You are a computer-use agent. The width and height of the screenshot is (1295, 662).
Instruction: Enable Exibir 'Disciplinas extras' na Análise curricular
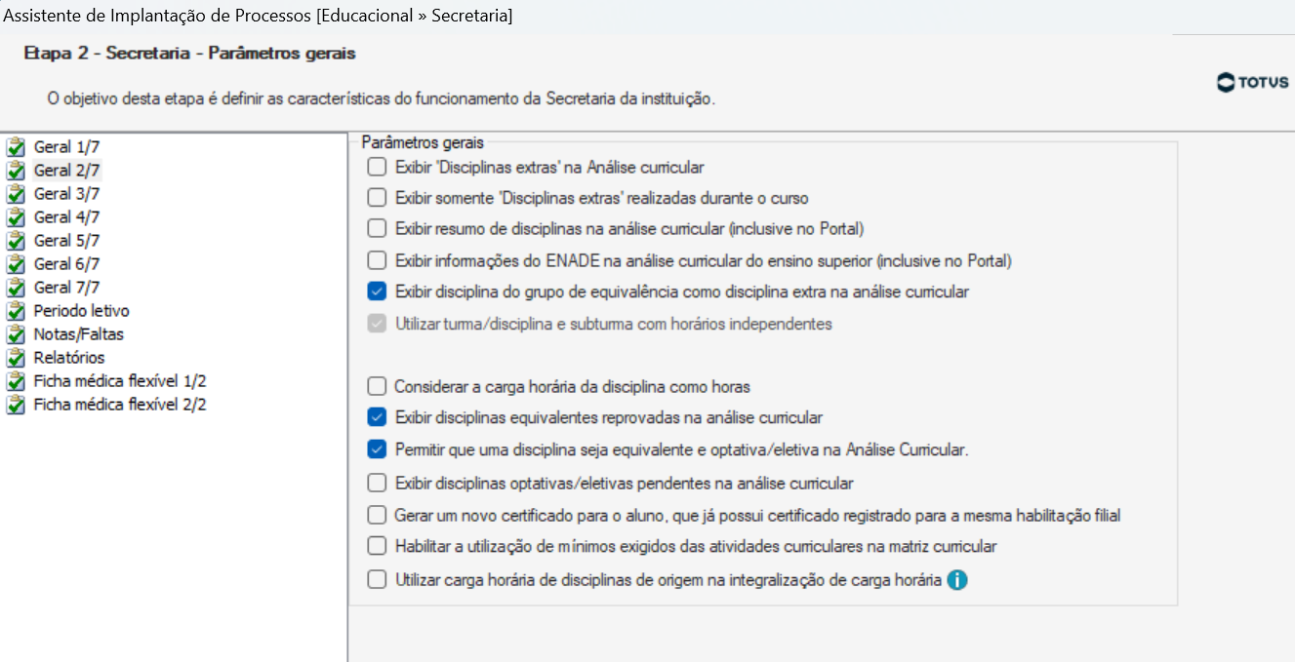377,167
